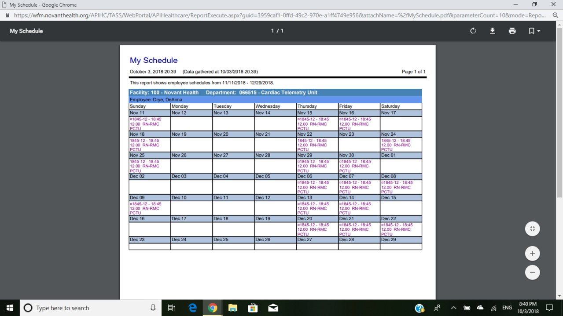This screenshot has width=563, height=316.
Task: Click the Dec 29 date cell
Action: coord(401,240)
